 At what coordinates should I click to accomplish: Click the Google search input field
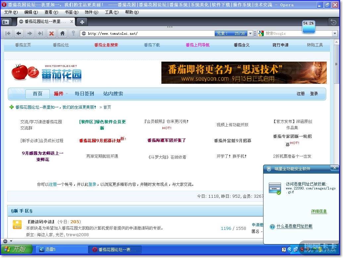coord(298,33)
